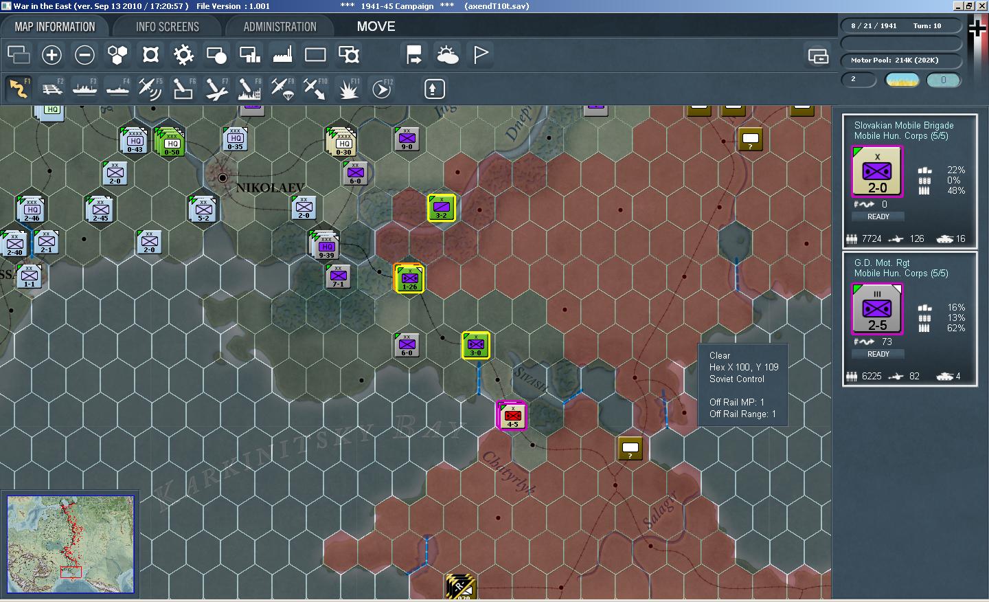Click the light blue 0 indicator
This screenshot has width=989, height=602.
[944, 80]
